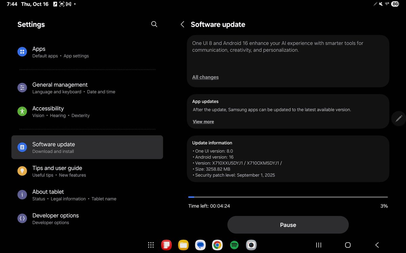The image size is (406, 253).
Task: Open View more under App updates
Action: [x=203, y=122]
